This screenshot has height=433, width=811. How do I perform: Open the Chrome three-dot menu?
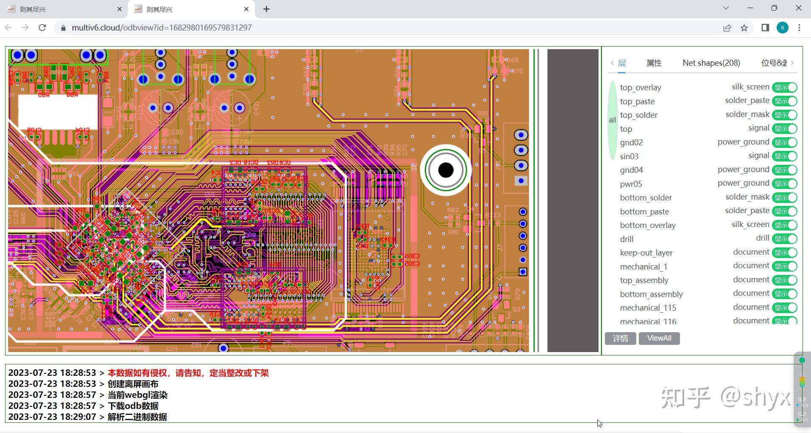pyautogui.click(x=799, y=28)
